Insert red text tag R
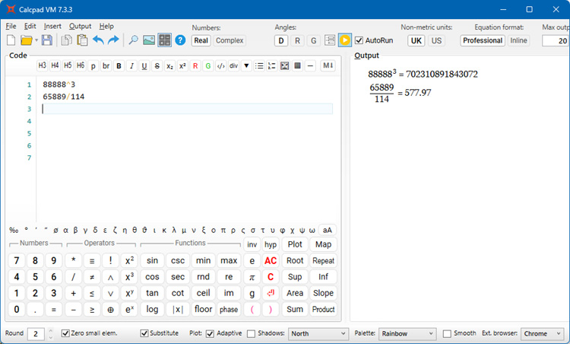 coord(195,66)
